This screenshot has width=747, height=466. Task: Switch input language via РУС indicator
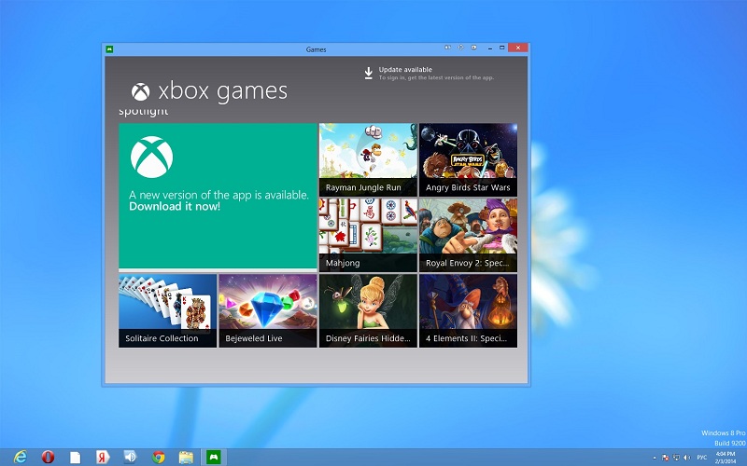pyautogui.click(x=702, y=458)
